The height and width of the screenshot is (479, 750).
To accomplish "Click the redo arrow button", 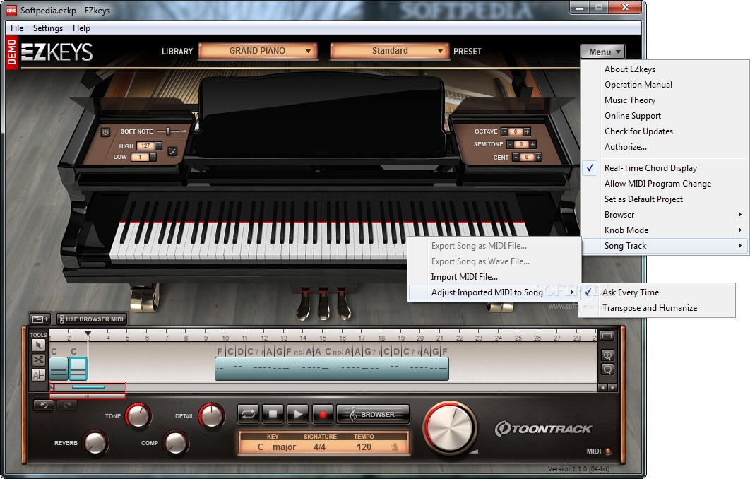I will pos(67,406).
